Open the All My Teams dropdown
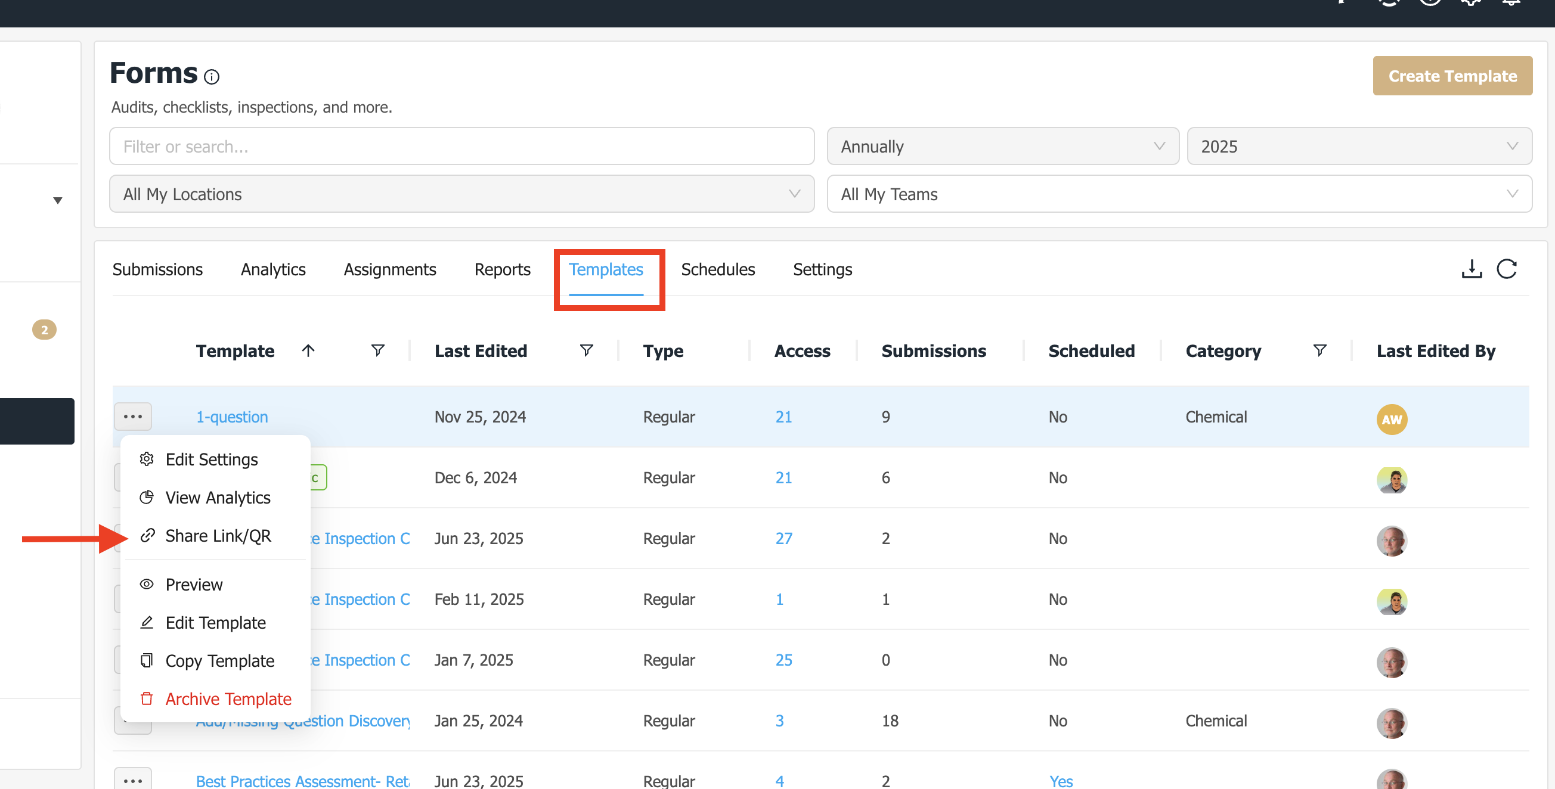 pos(1178,194)
